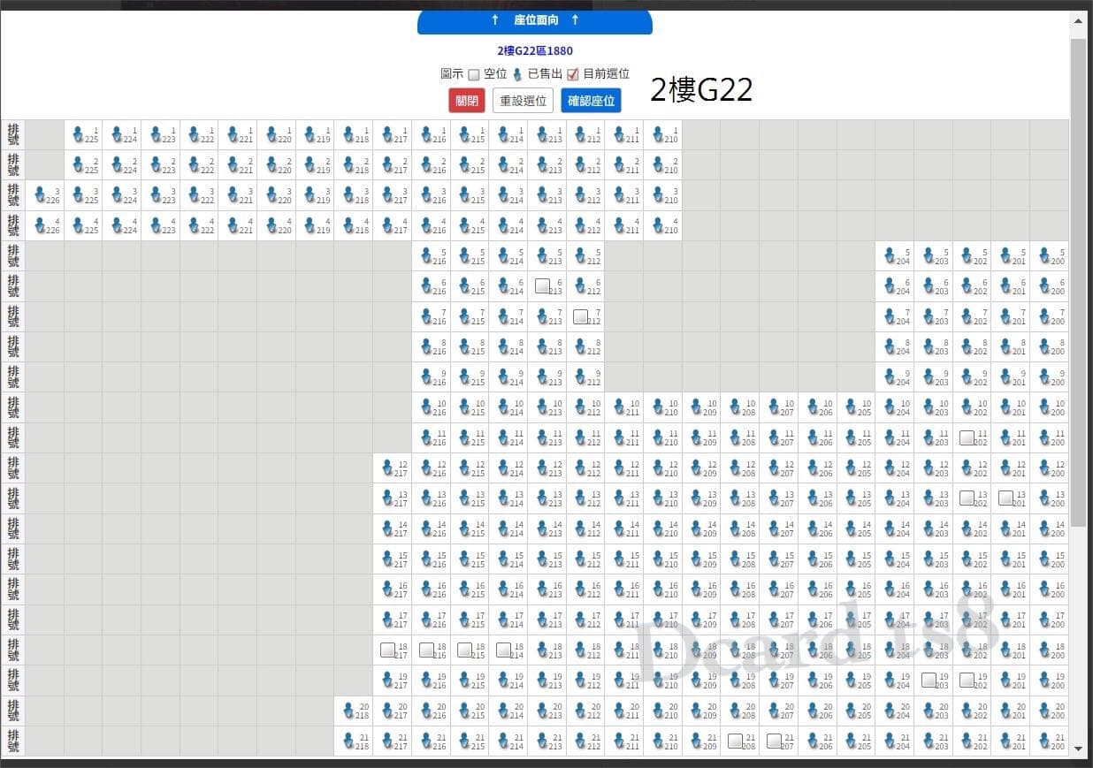Select empty seat 208 in row 21
The image size is (1093, 768).
pos(735,741)
